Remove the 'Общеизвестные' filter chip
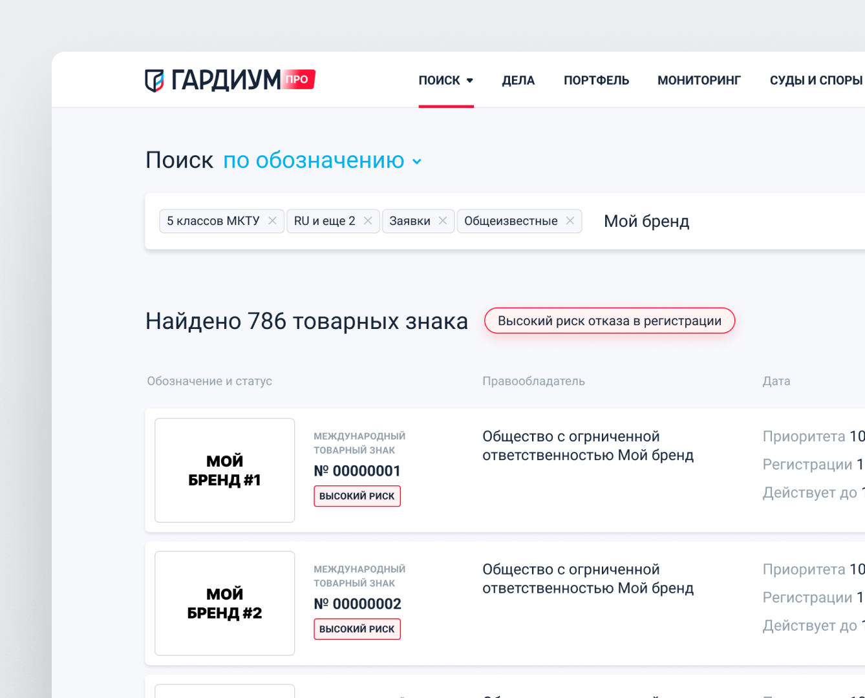865x698 pixels. (x=570, y=221)
